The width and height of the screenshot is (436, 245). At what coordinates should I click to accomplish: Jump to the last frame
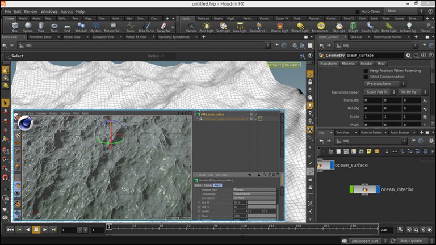54,230
